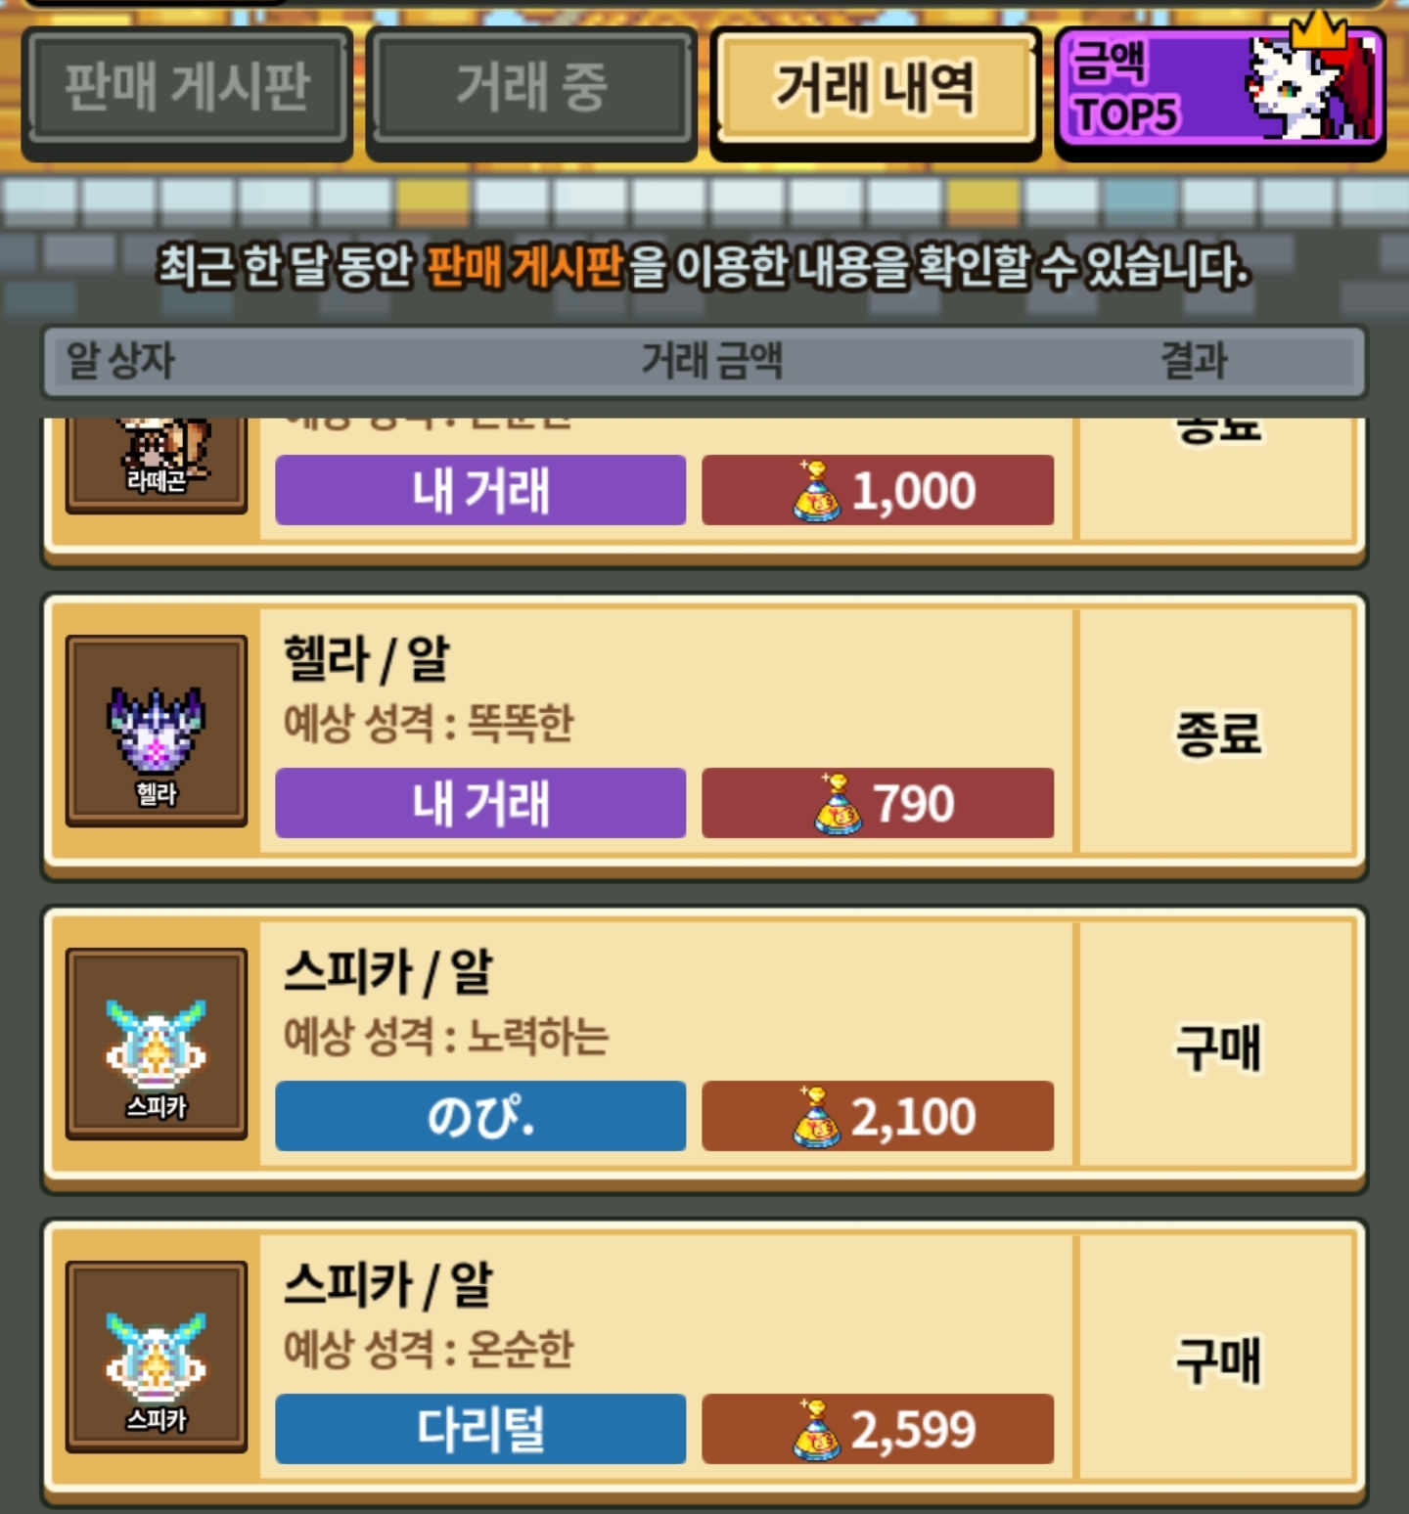
Task: Click the 2,599 price tag
Action: click(x=878, y=1429)
